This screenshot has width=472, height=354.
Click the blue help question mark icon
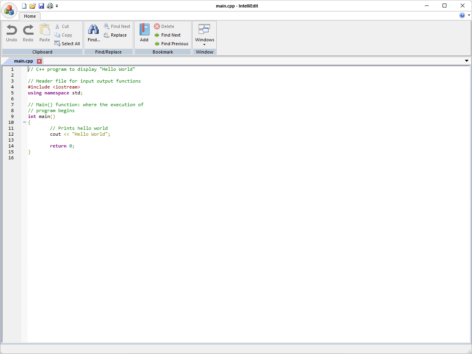pyautogui.click(x=462, y=15)
